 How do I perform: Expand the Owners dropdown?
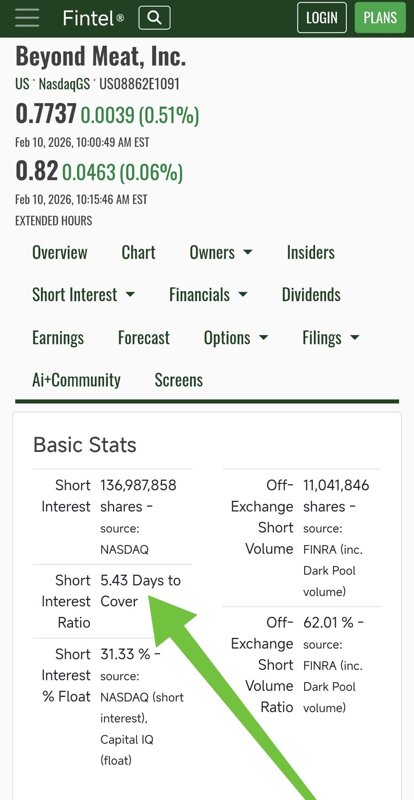pos(221,253)
